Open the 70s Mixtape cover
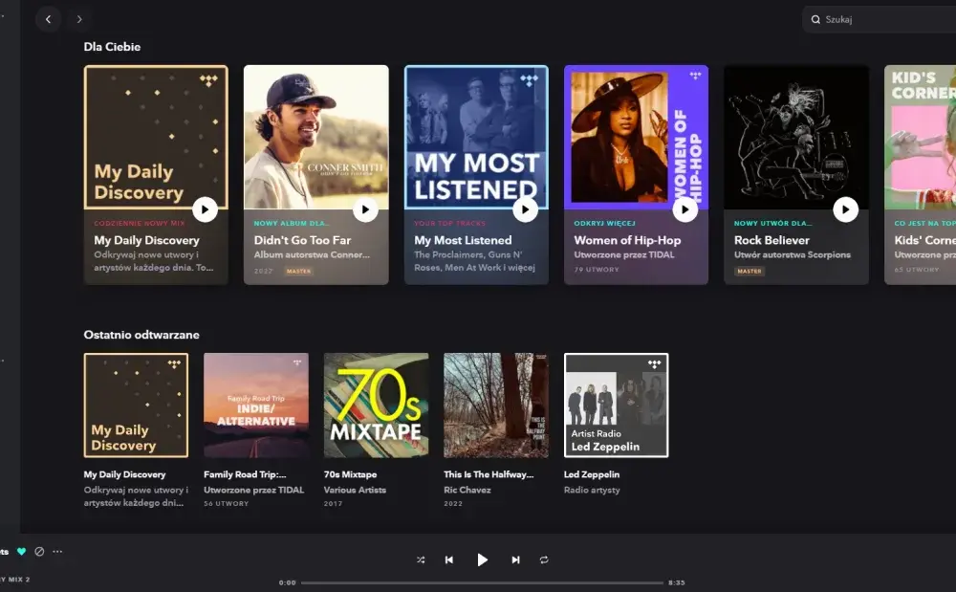 tap(376, 406)
